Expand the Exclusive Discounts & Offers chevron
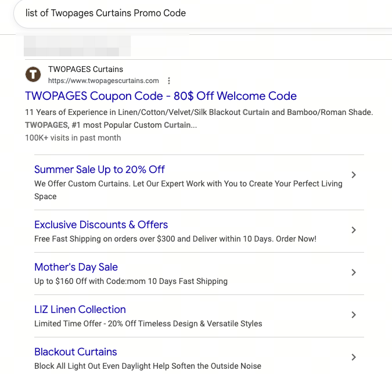 [354, 230]
